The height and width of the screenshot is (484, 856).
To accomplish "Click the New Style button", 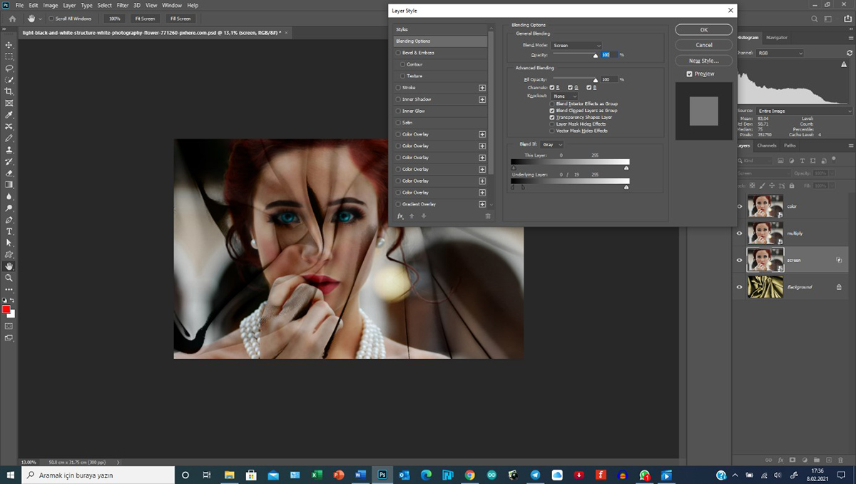I will click(x=703, y=61).
